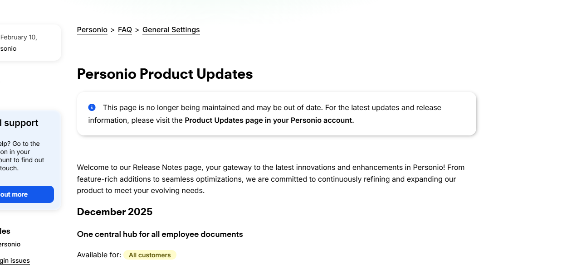Click the deprecation notice banner
The image size is (562, 265).
(x=277, y=114)
